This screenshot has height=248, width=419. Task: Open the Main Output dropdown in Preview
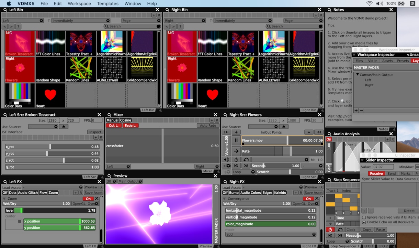click(131, 182)
